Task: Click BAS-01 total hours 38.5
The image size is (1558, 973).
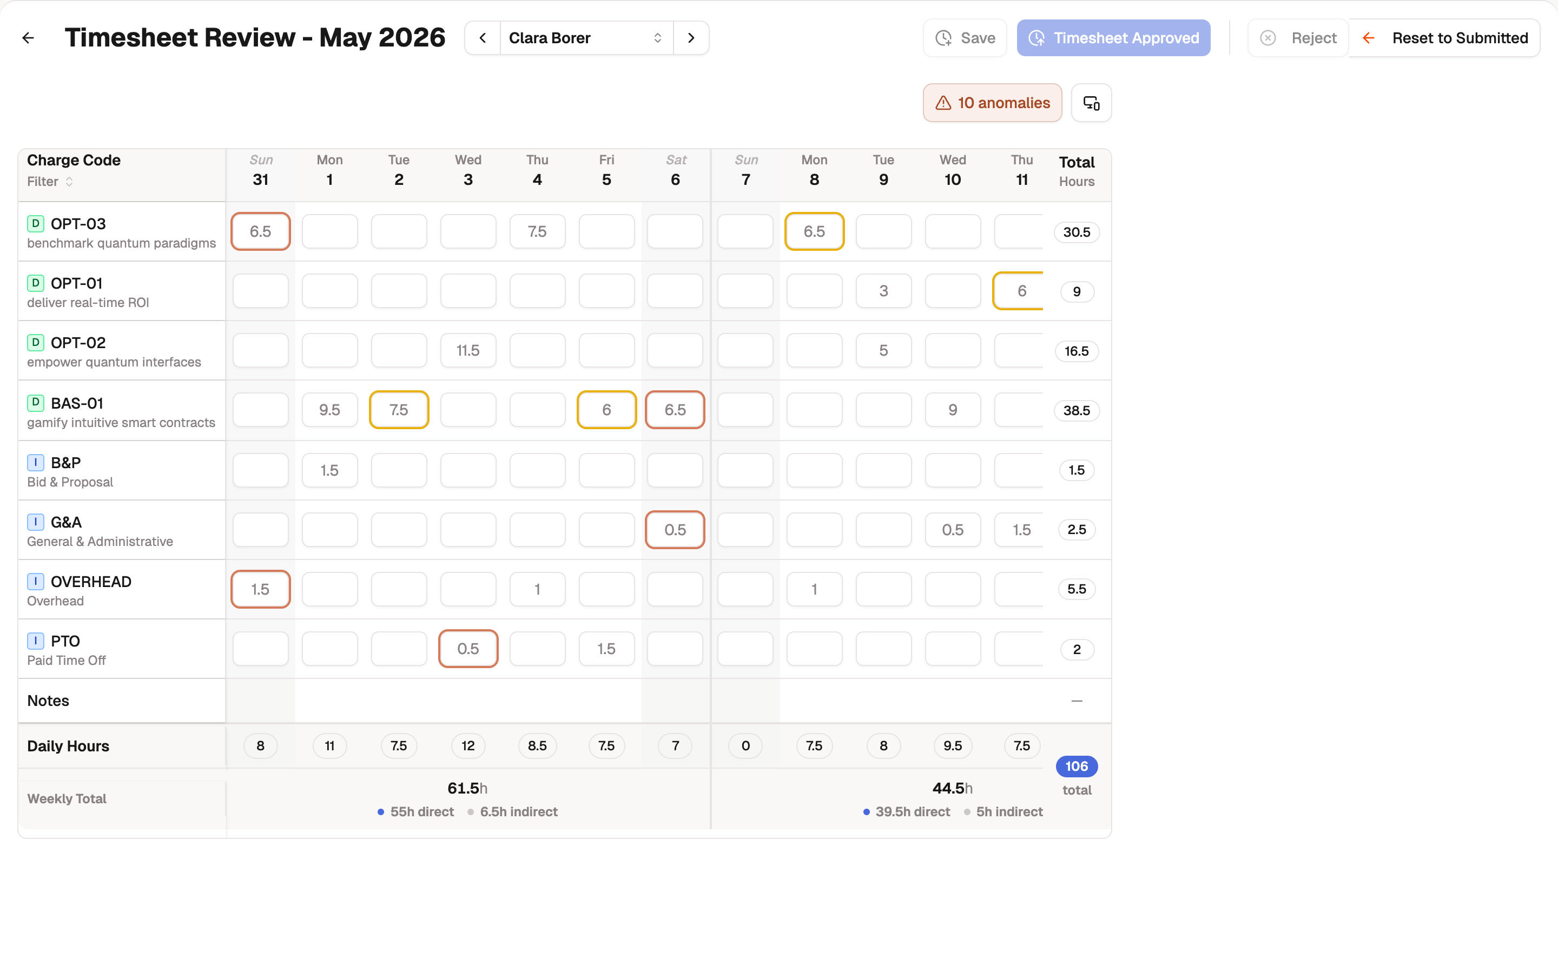Action: pyautogui.click(x=1077, y=411)
